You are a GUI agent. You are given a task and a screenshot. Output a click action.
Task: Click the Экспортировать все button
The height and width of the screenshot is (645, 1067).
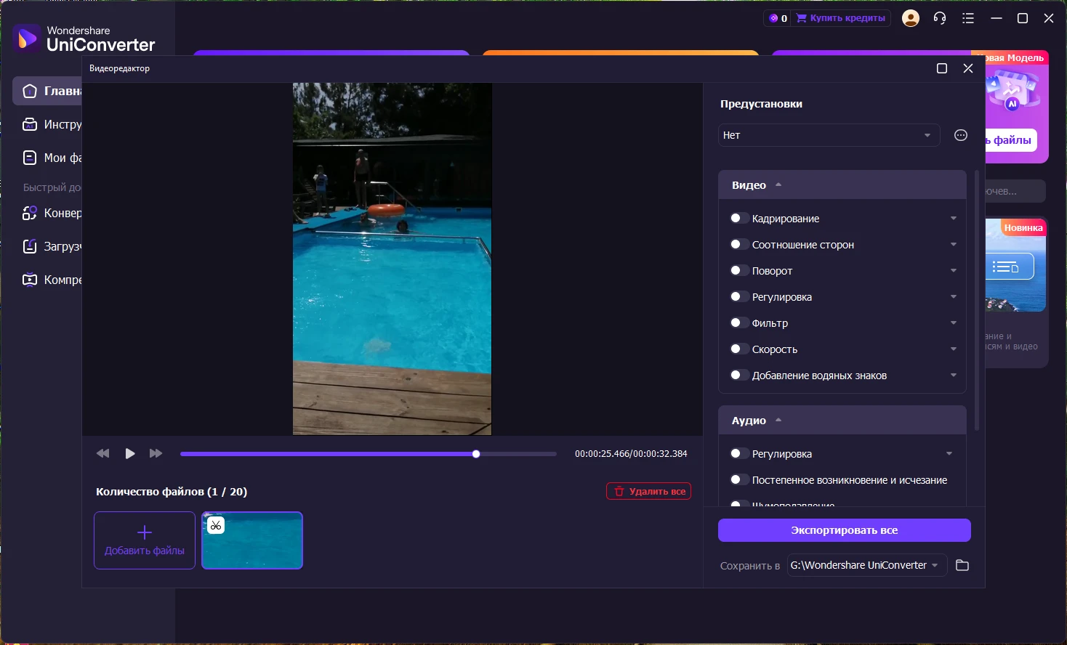click(844, 530)
